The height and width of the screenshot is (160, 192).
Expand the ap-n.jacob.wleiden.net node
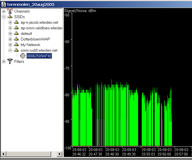10,22
